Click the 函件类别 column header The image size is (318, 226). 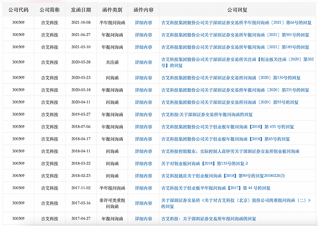[x=112, y=10]
